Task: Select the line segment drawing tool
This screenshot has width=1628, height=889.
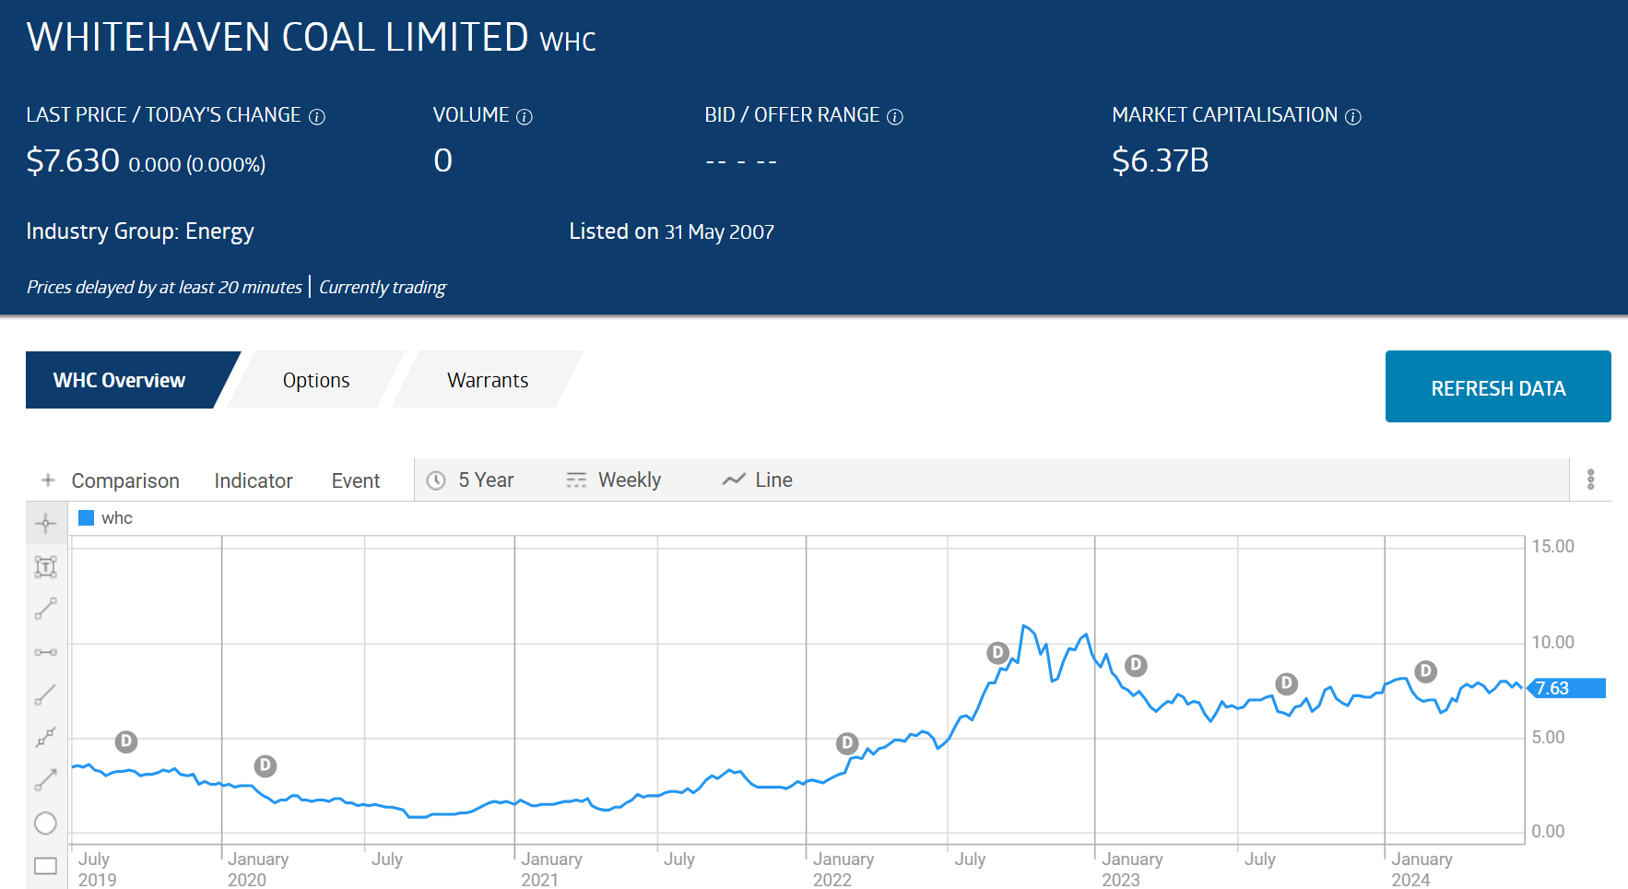Action: coord(45,609)
